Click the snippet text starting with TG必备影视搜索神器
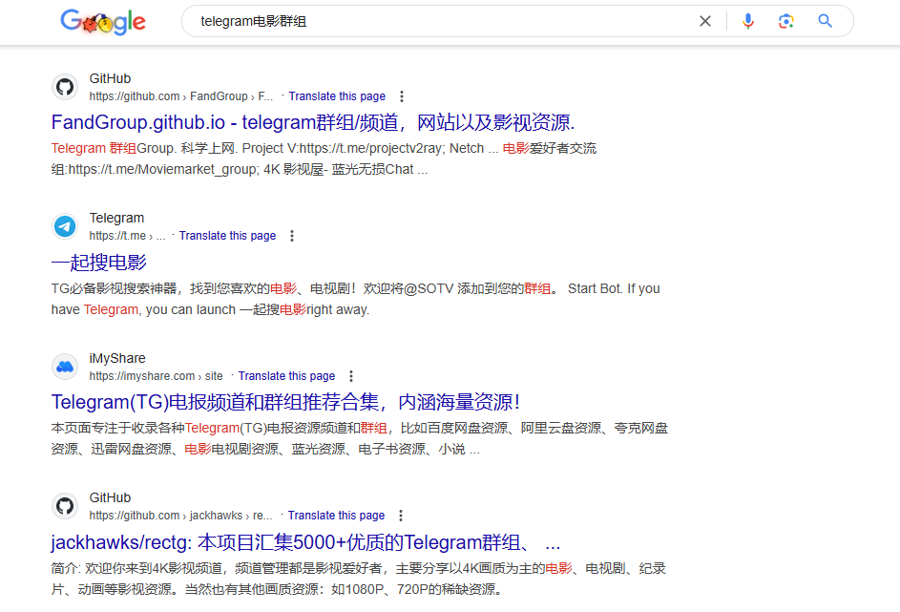The width and height of the screenshot is (900, 612). point(355,299)
